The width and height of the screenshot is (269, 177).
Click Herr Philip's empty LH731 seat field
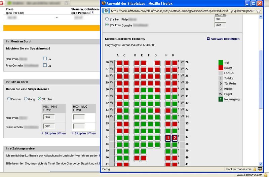[79, 117]
